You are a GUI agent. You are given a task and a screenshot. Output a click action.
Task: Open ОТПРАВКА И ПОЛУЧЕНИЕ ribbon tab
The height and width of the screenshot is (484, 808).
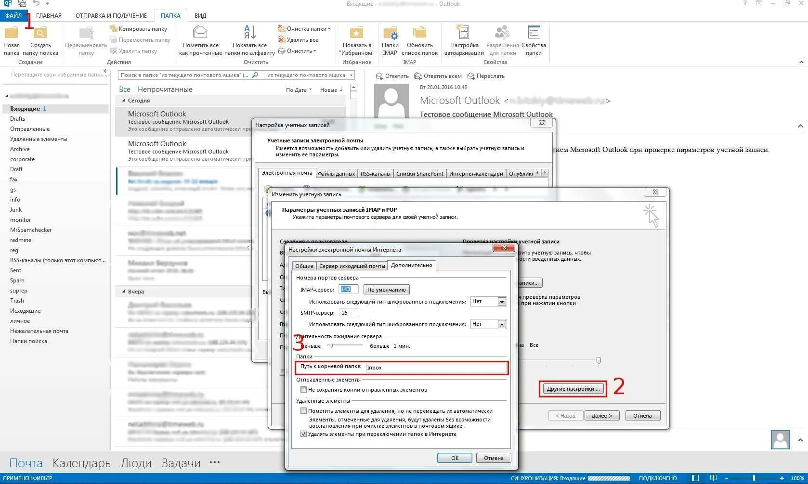coord(111,15)
